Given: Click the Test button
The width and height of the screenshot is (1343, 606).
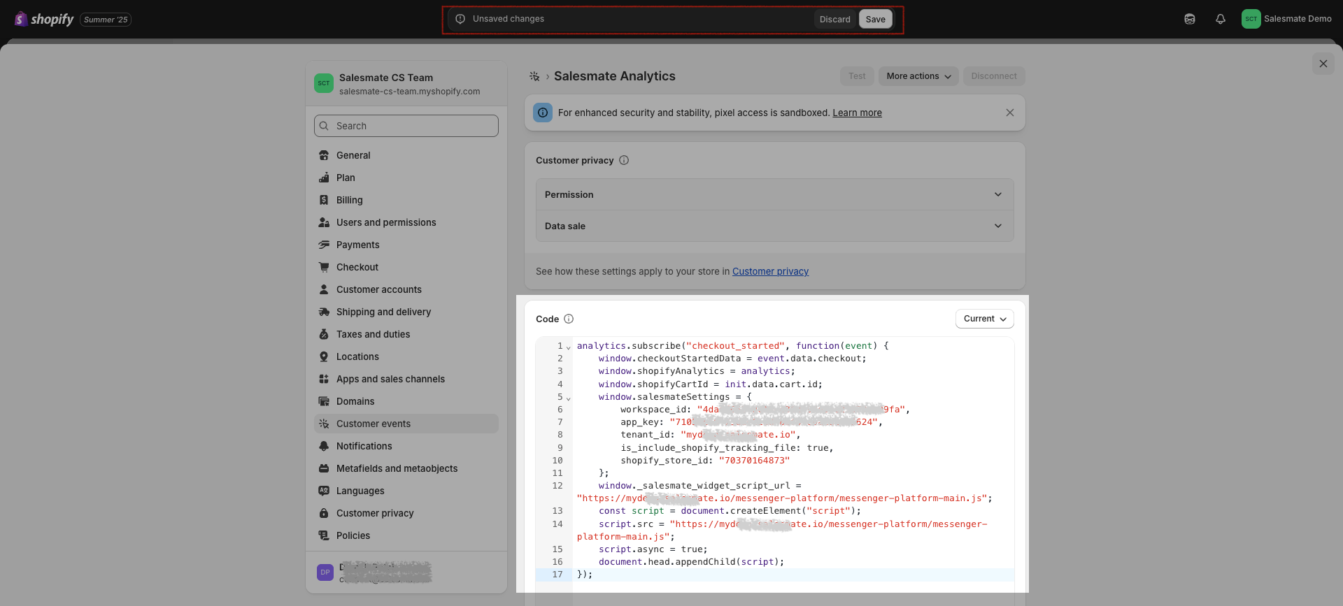Looking at the screenshot, I should (857, 76).
